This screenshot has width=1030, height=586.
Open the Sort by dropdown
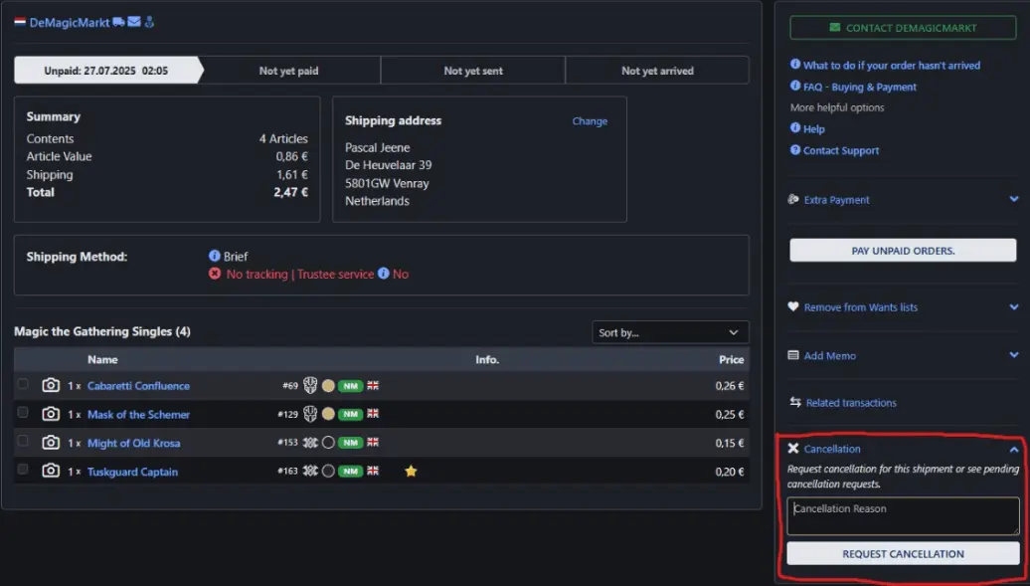[x=669, y=332]
